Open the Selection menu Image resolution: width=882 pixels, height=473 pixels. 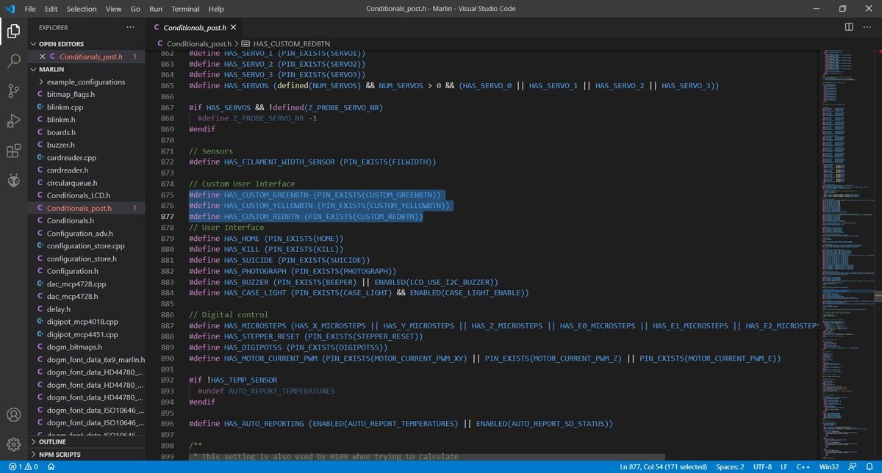click(x=81, y=9)
